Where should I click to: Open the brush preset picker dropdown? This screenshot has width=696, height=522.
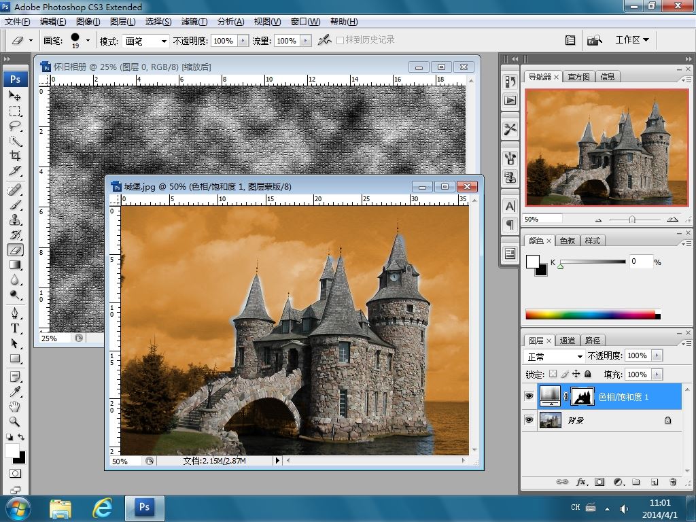(88, 41)
